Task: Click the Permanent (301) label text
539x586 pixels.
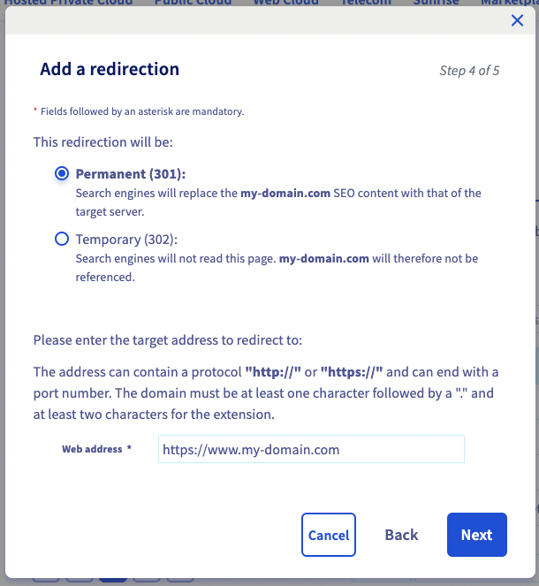Action: point(131,174)
